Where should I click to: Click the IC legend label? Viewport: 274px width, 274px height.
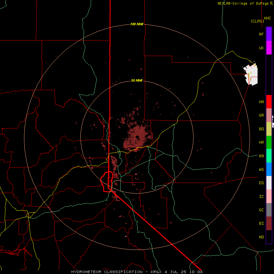click(261, 196)
